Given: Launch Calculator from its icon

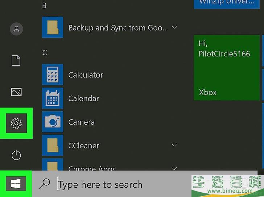Looking at the screenshot, I should pos(53,75).
